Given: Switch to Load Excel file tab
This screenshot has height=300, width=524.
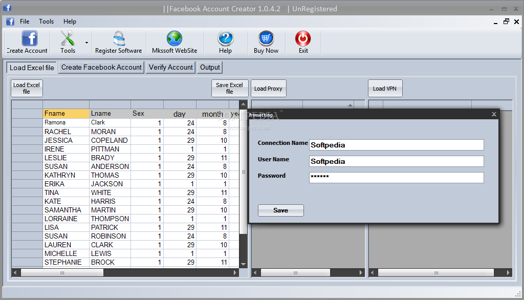Looking at the screenshot, I should tap(32, 68).
